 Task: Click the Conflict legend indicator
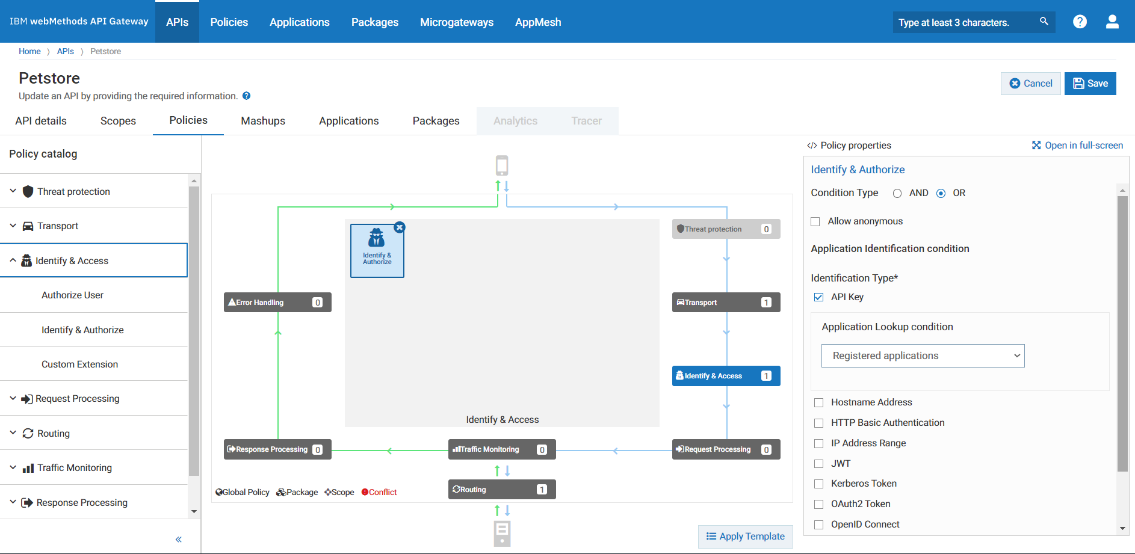[379, 492]
